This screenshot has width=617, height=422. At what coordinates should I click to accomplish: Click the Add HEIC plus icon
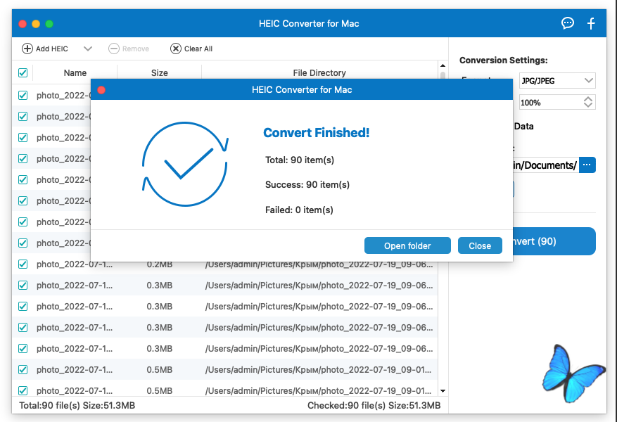[x=27, y=49]
